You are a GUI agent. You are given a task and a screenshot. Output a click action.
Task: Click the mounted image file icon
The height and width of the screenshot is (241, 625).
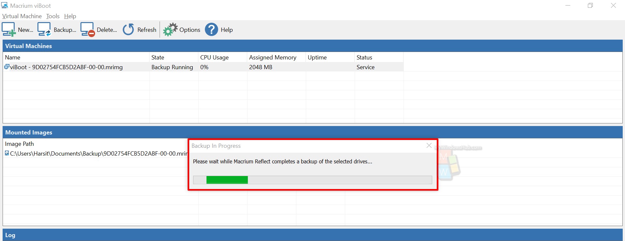click(x=7, y=153)
